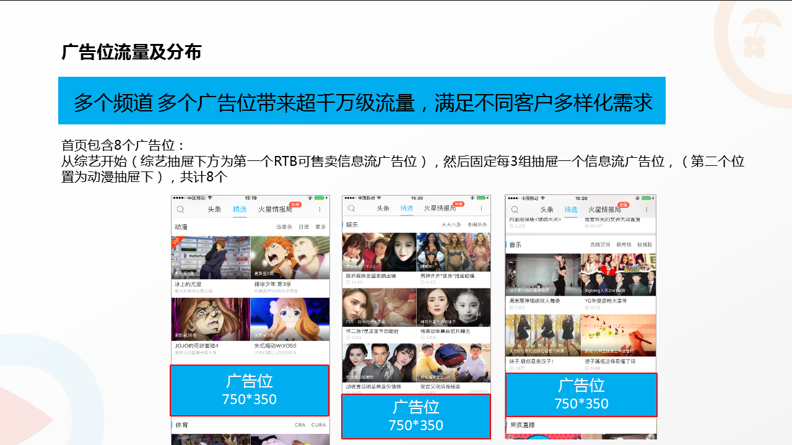Select 精选 tab in the middle phone
The image size is (792, 445).
point(406,209)
